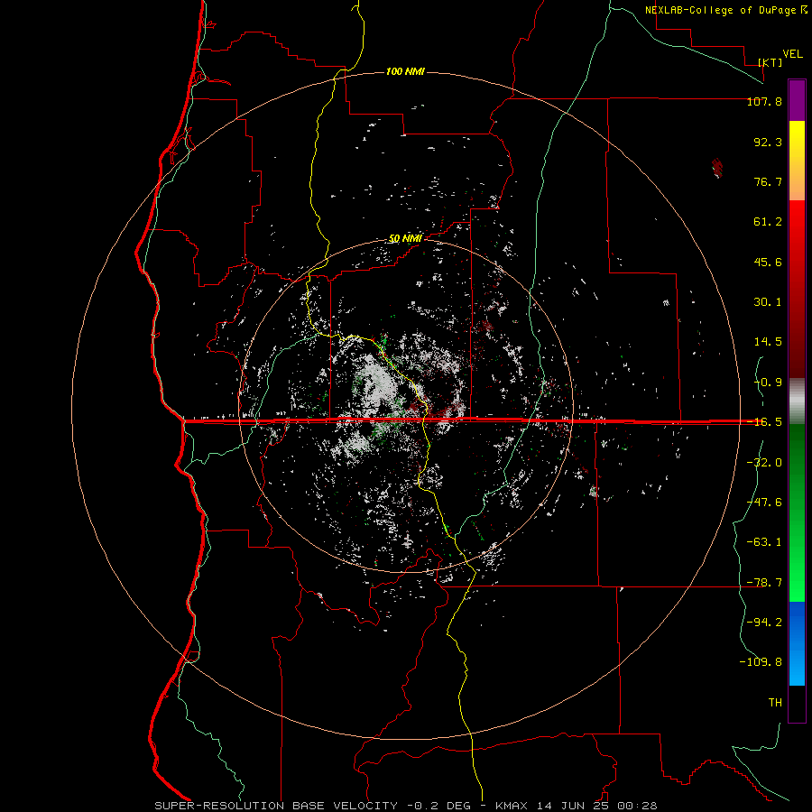Viewport: 812px width, 812px height.
Task: Select the green segment of the color bar
Action: [797, 512]
